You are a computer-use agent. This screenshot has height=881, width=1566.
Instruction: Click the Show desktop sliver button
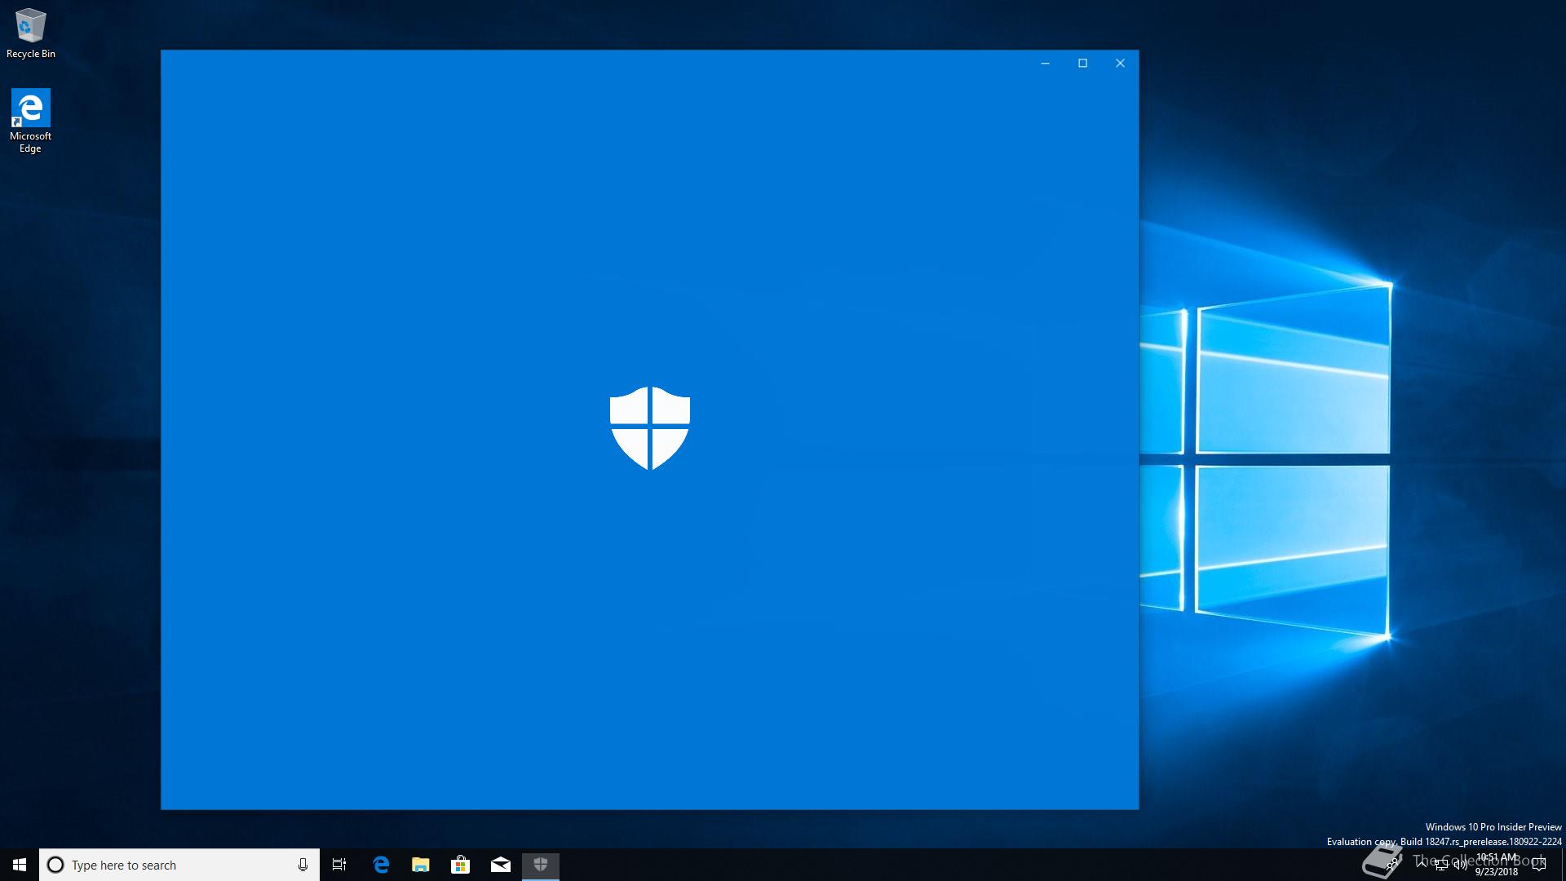[x=1564, y=865]
